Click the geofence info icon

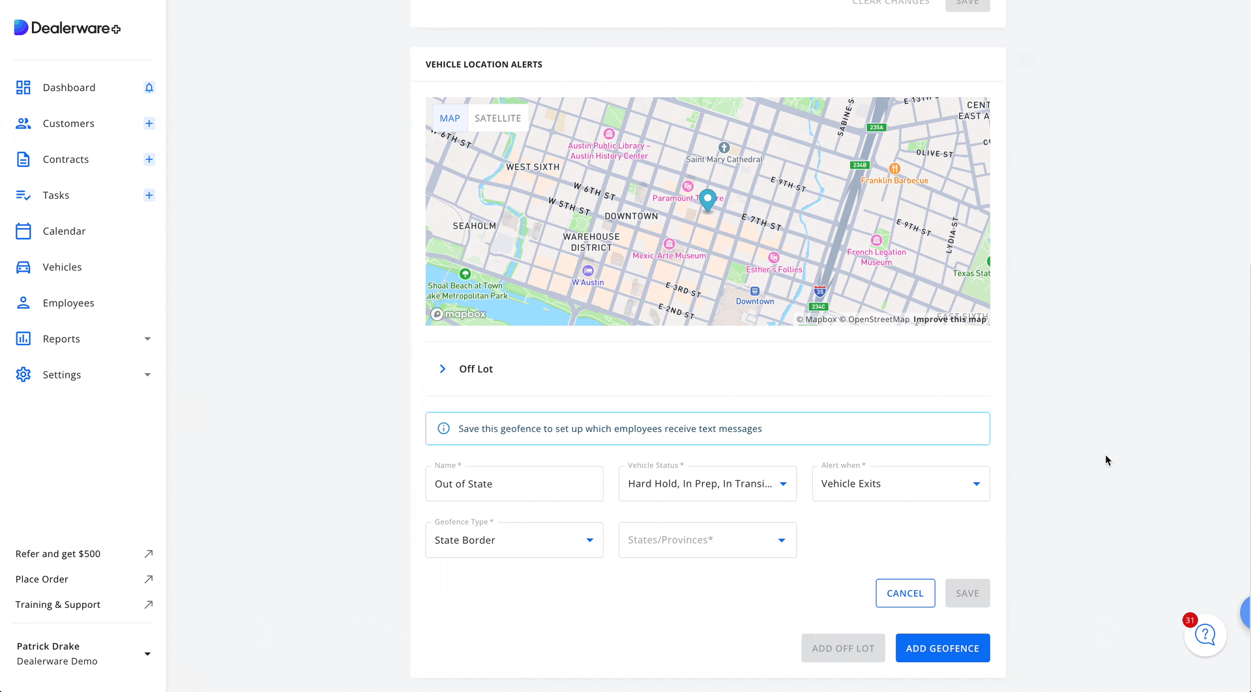[x=443, y=429]
